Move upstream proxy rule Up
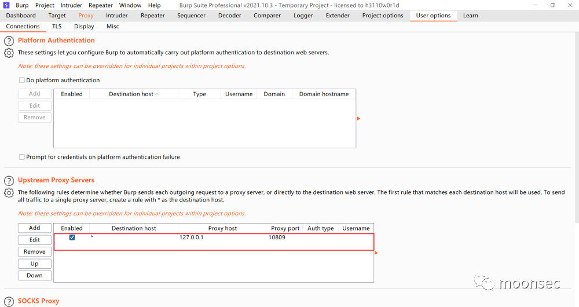This screenshot has height=307, width=579. [35, 264]
